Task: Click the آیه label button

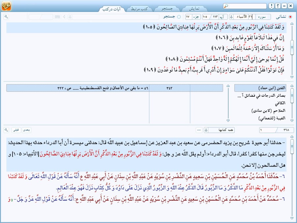Action: (x=223, y=17)
